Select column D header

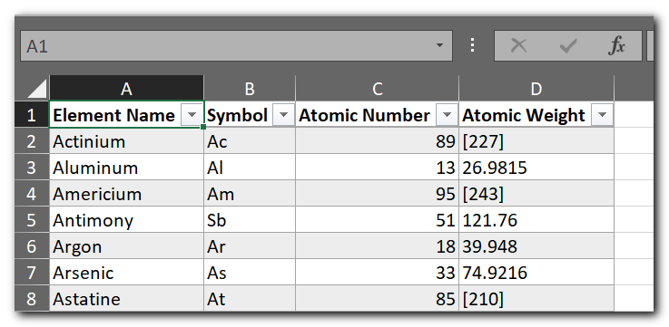[536, 89]
